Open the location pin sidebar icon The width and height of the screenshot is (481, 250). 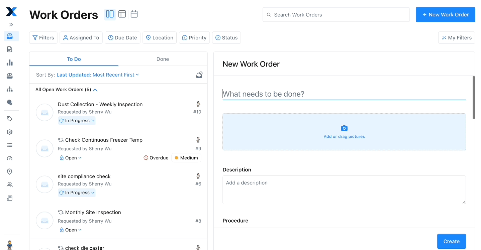(10, 171)
